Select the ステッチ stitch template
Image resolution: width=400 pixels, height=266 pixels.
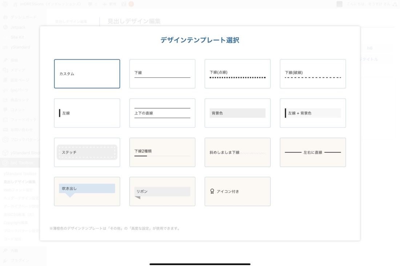coord(87,152)
